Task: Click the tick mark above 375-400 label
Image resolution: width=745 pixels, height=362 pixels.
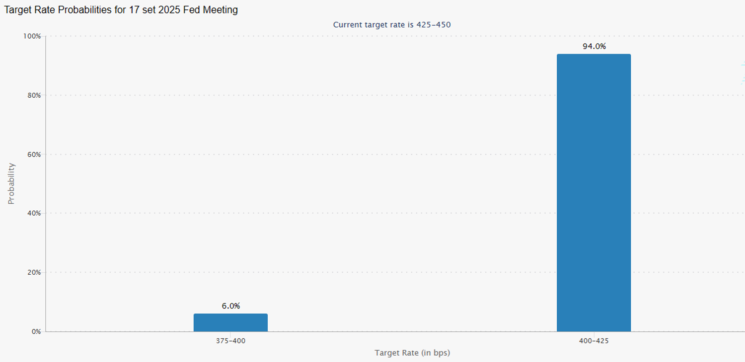Action: tap(230, 334)
